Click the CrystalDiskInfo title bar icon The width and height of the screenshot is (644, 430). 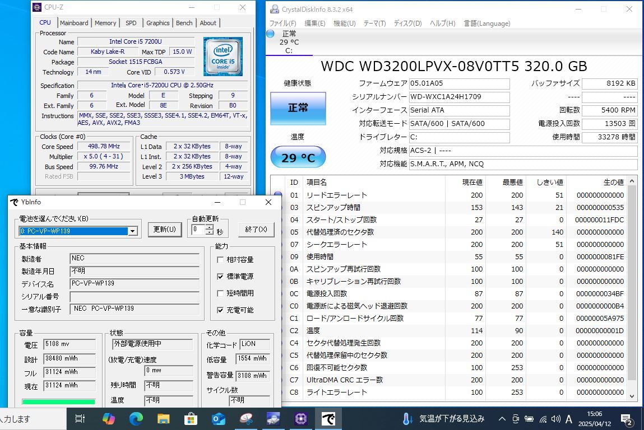click(x=274, y=9)
